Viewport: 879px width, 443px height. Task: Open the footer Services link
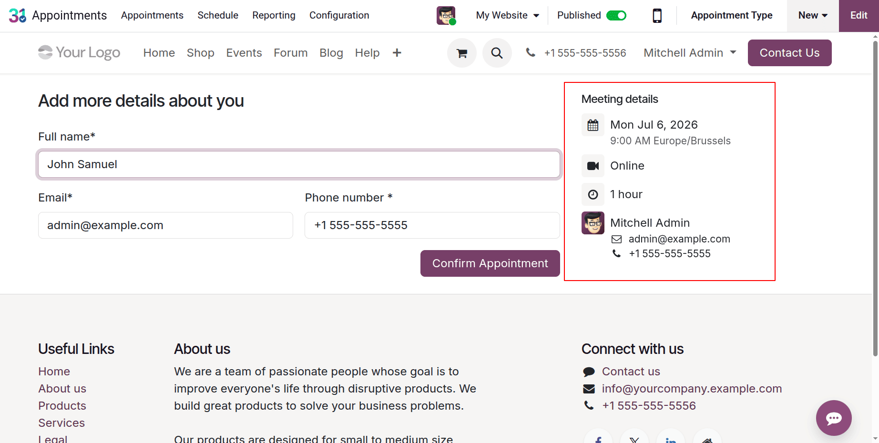(x=61, y=423)
